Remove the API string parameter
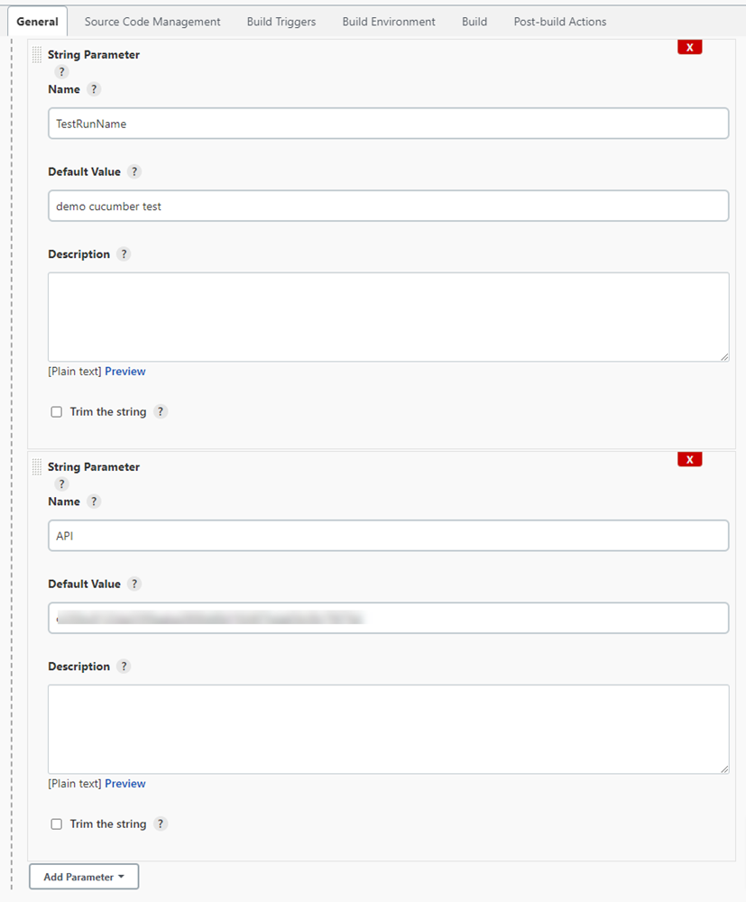Screen dimensions: 746x902 [689, 459]
